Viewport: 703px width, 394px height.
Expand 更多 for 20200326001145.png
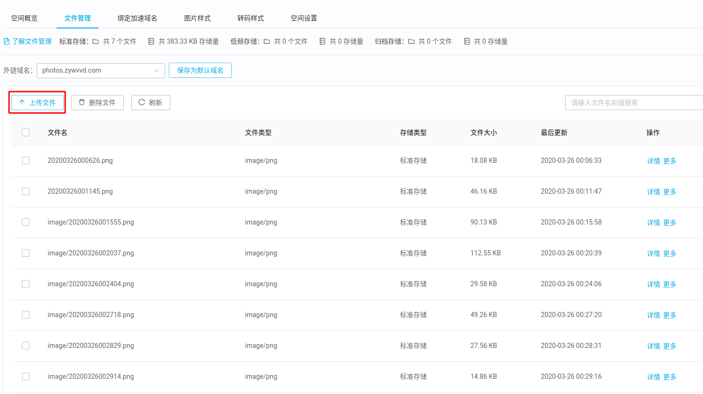[x=670, y=192]
